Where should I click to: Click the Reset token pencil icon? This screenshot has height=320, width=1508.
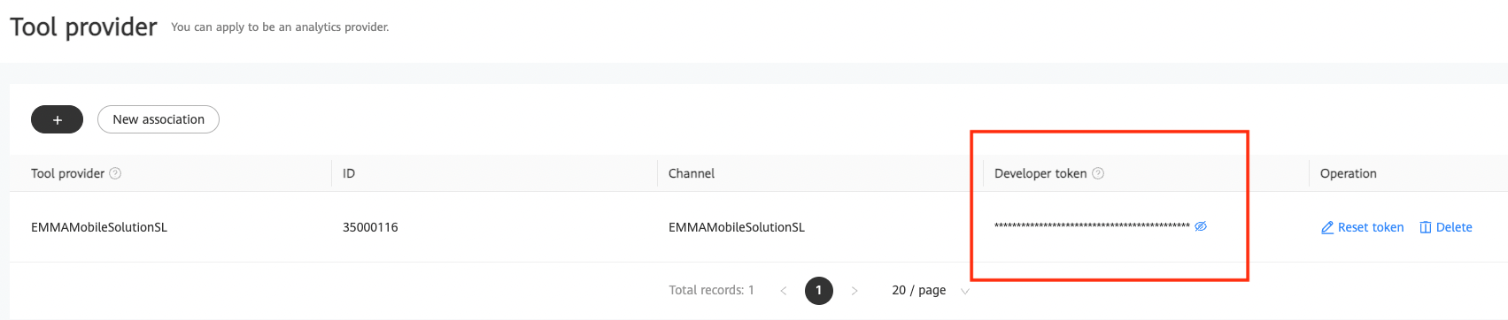tap(1327, 227)
